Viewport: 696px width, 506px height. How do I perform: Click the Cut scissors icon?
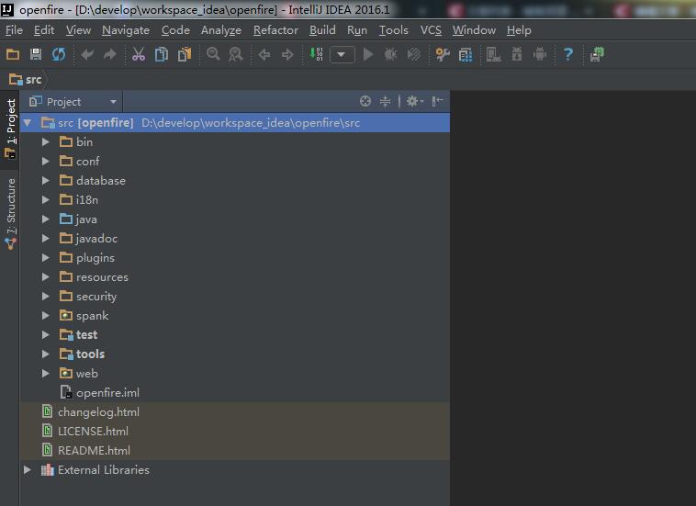click(139, 54)
